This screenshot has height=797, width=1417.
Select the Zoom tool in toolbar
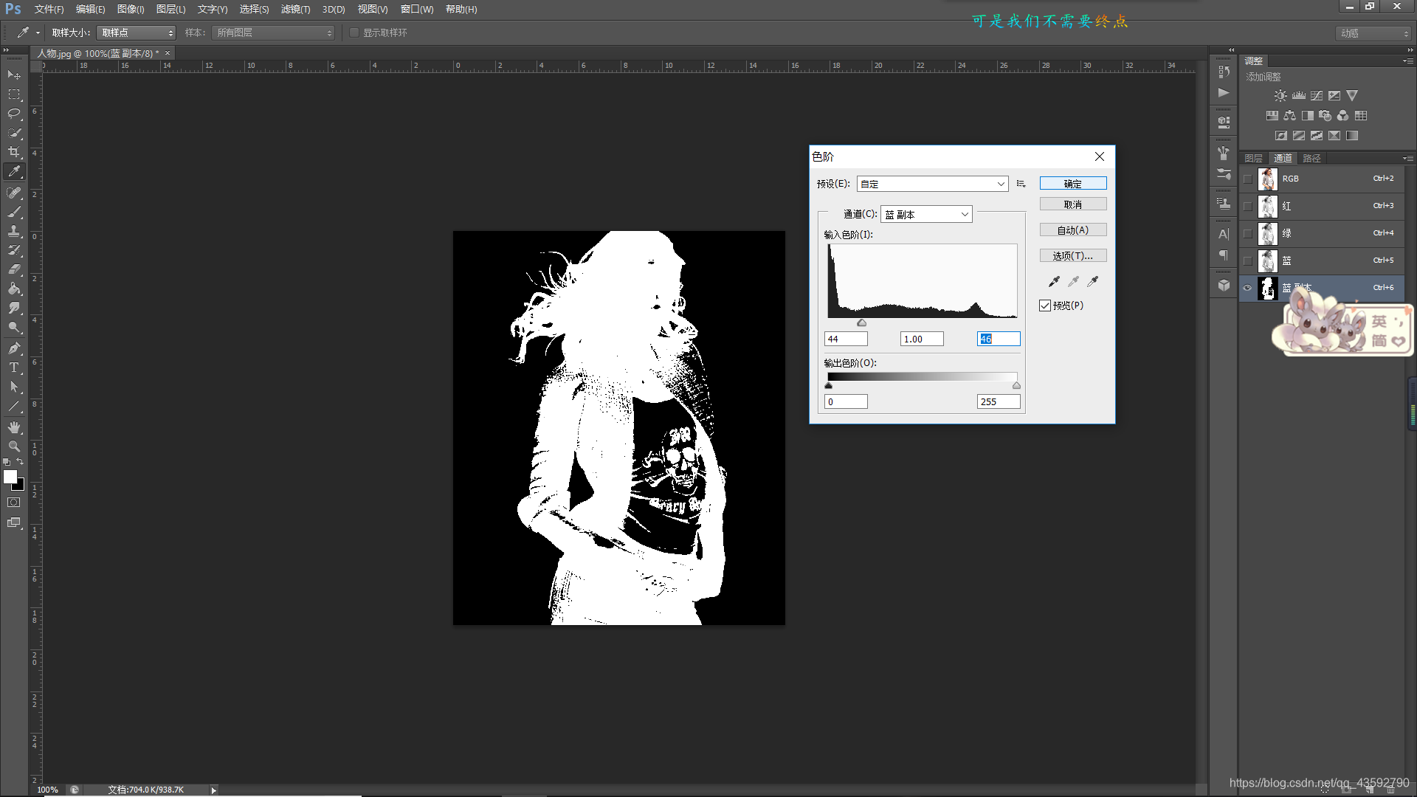(x=14, y=446)
